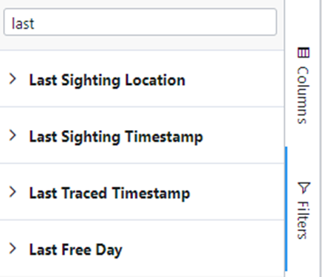Click the filter search input field
322x277 pixels.
(140, 22)
